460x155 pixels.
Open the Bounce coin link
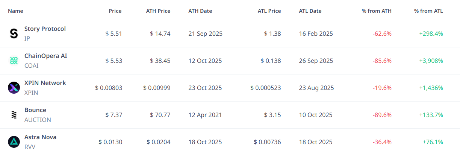click(x=35, y=110)
